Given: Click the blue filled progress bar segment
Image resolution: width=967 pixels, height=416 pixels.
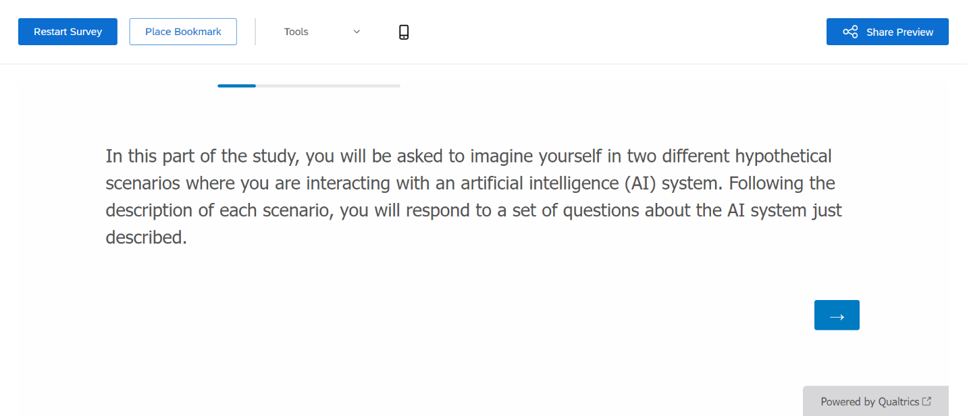Looking at the screenshot, I should tap(236, 86).
